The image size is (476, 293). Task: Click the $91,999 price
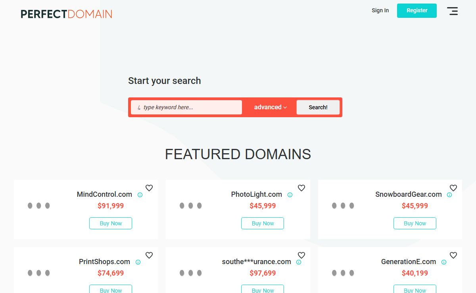(x=111, y=206)
